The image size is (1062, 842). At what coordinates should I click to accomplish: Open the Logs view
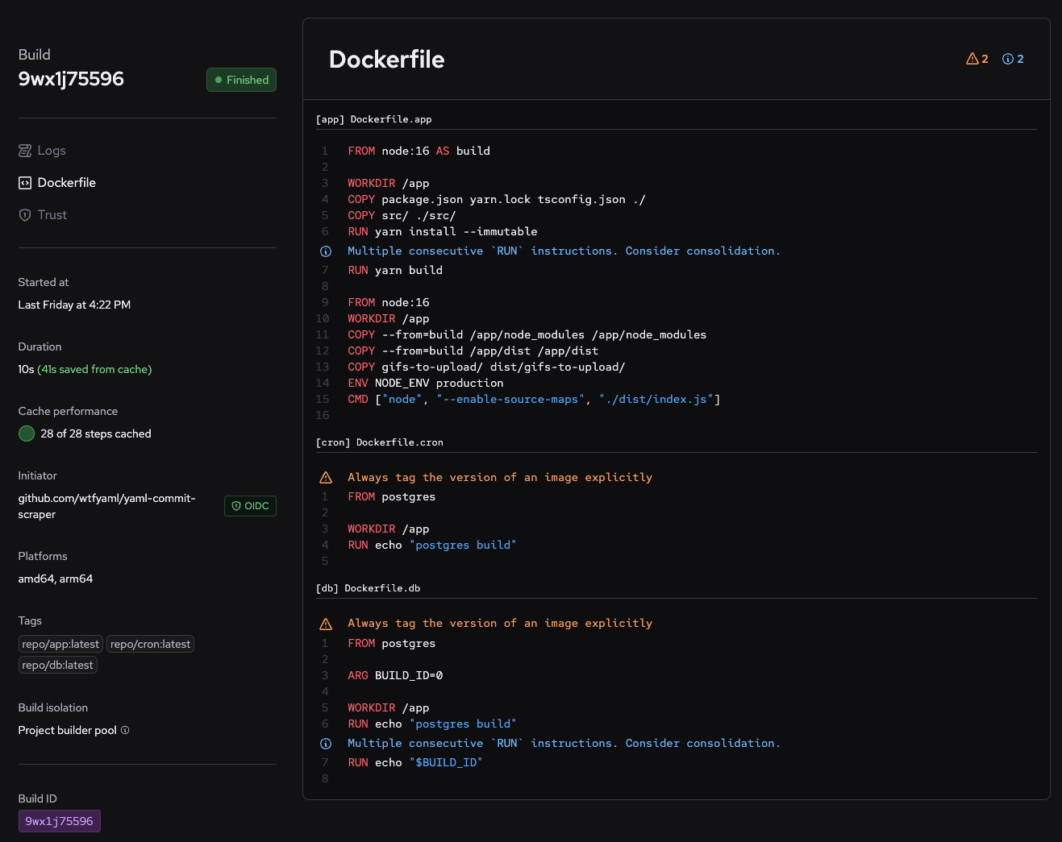tap(52, 150)
